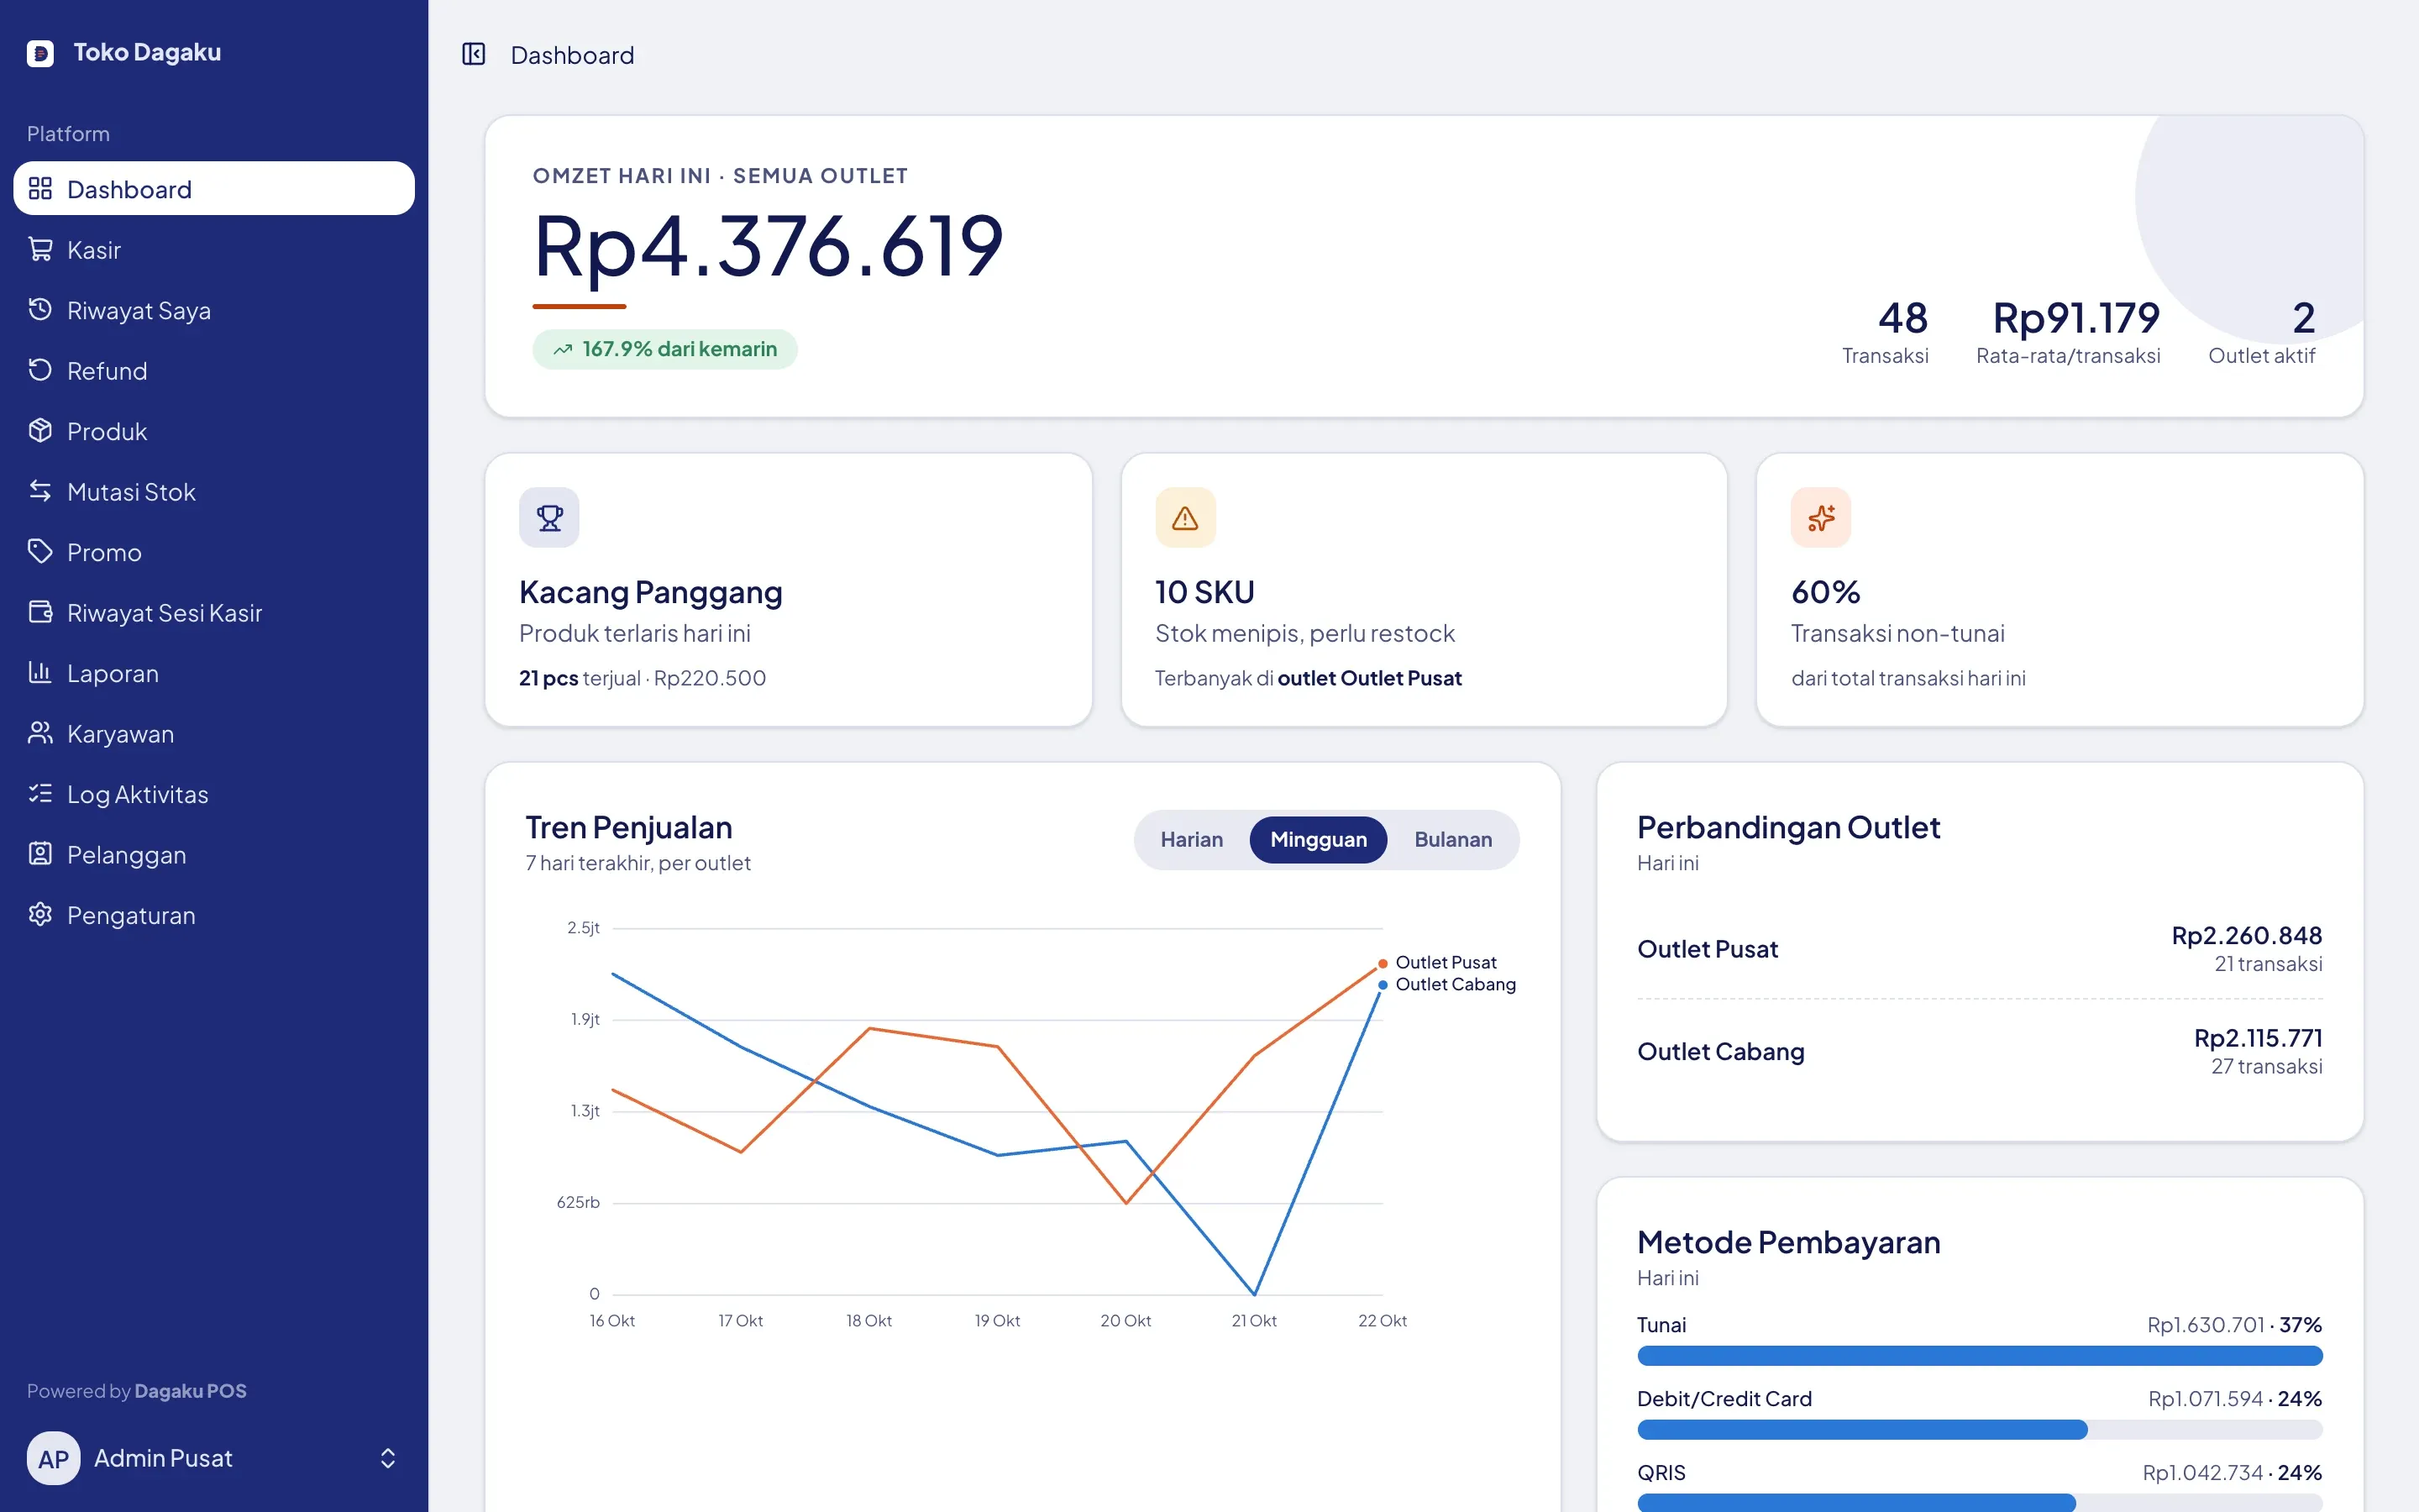Open the Mutasi Stok menu item
Image resolution: width=2419 pixels, height=1512 pixels.
214,491
